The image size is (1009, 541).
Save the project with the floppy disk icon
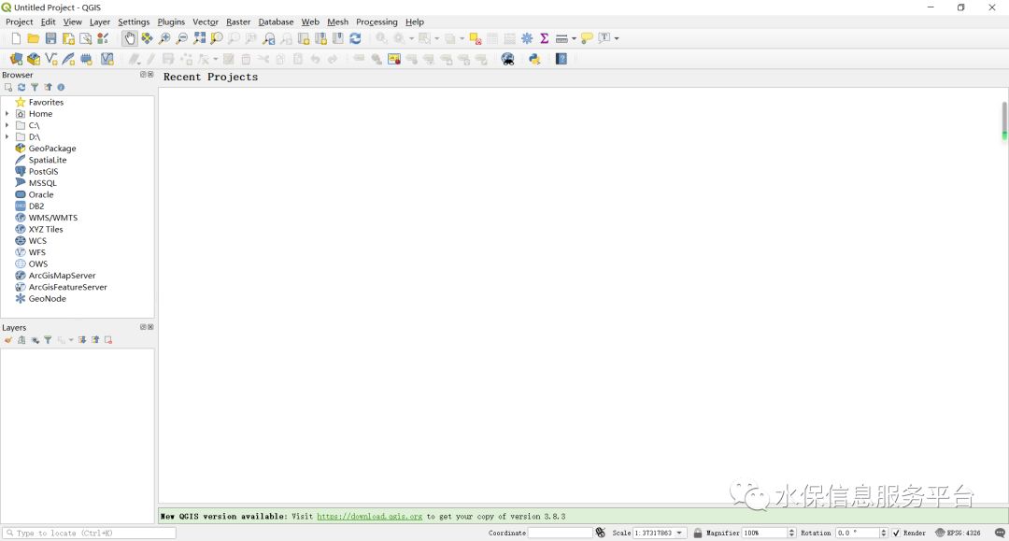[50, 38]
